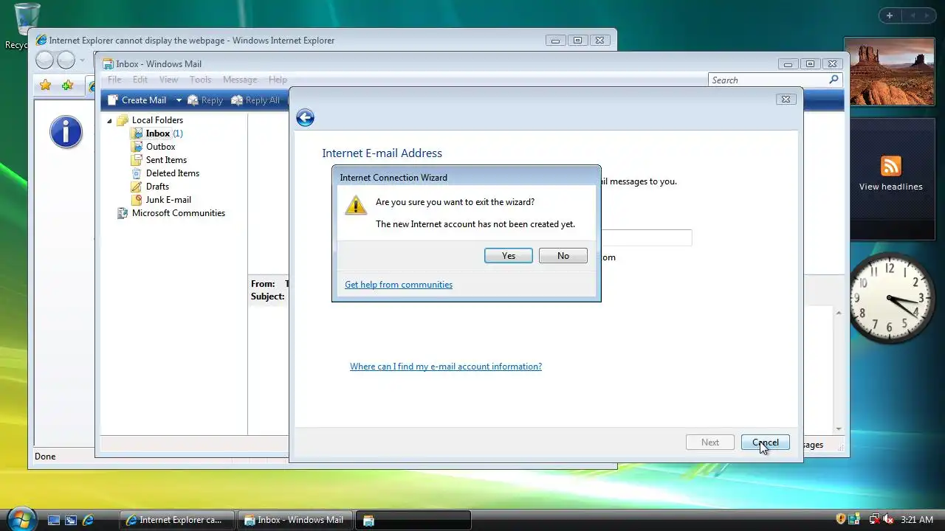Click the slideshow picture gadget
This screenshot has height=531, width=945.
(x=889, y=72)
